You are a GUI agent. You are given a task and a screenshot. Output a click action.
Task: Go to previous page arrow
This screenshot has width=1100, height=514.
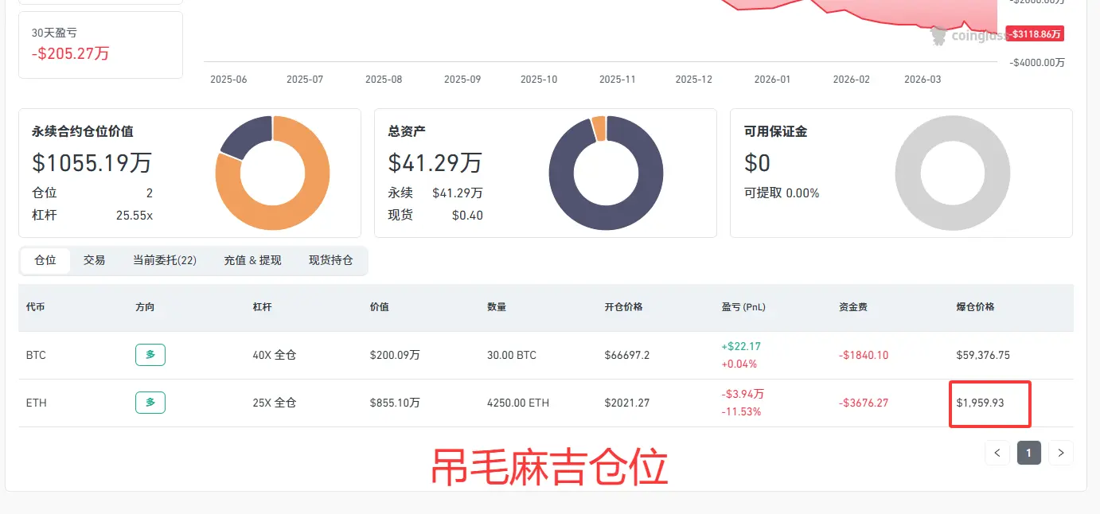click(997, 453)
